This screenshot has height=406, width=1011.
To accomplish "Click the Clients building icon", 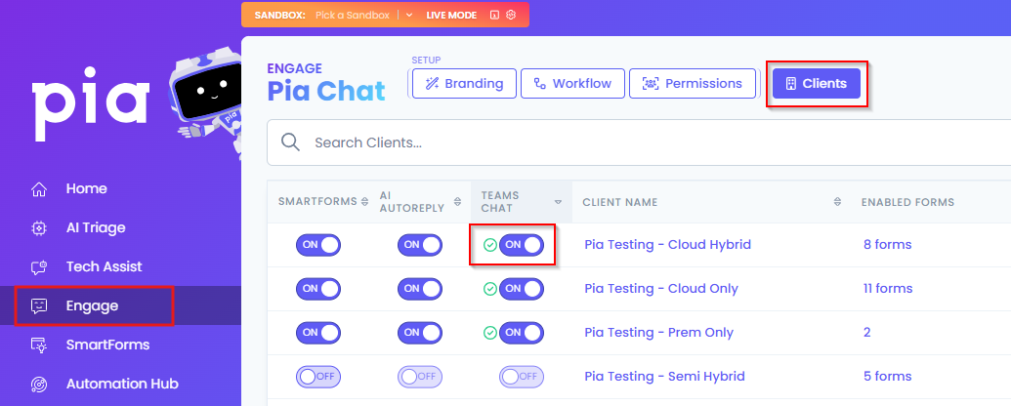I will (790, 84).
